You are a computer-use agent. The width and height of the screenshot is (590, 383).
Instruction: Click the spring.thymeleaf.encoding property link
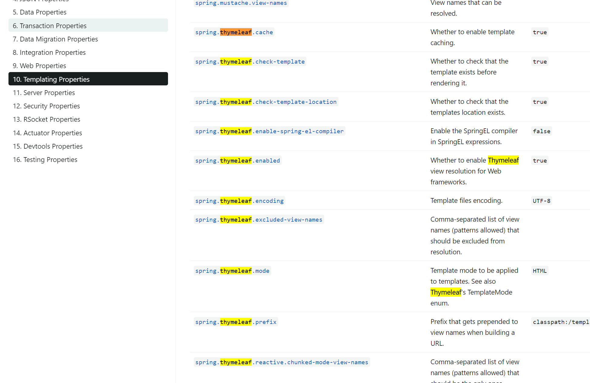pos(239,201)
